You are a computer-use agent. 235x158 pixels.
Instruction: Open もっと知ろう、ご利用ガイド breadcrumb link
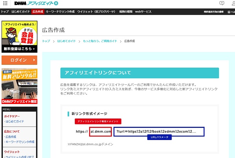coord(100,41)
